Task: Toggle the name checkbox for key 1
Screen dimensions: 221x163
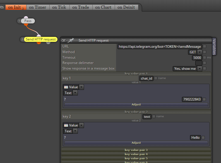Action: pos(156,78)
